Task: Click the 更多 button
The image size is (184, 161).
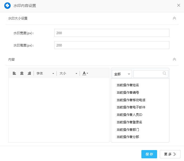Action: (x=170, y=154)
